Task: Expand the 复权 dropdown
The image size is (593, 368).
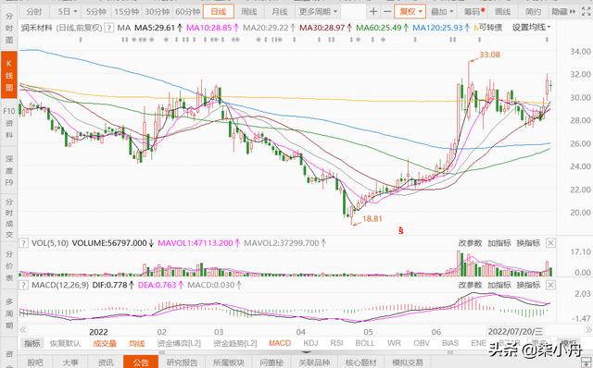Action: (x=410, y=12)
